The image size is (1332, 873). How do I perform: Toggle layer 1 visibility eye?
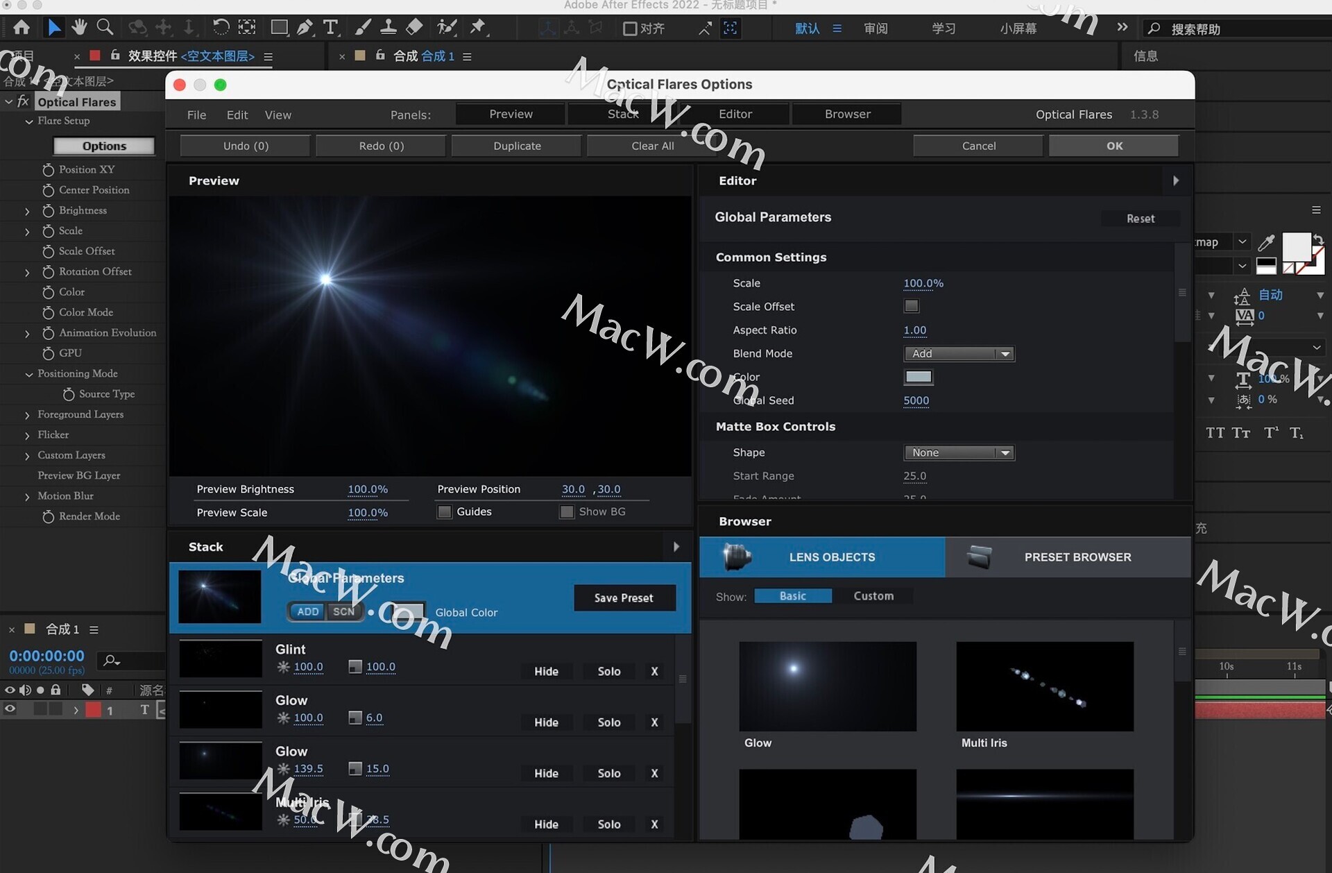[x=10, y=709]
